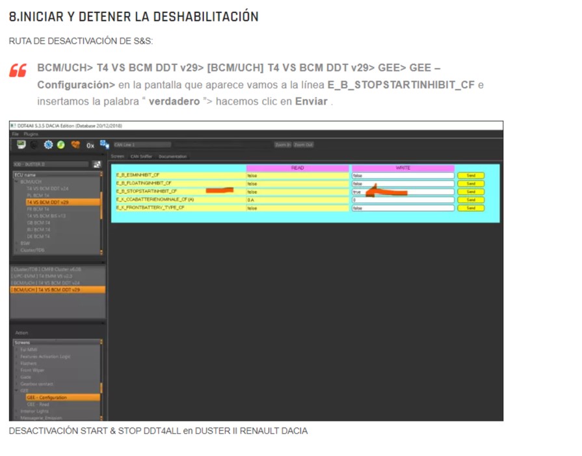This screenshot has height=456, width=582.
Task: Send the E_B_STOPSTARTINHIBIT_CF value
Action: [471, 192]
